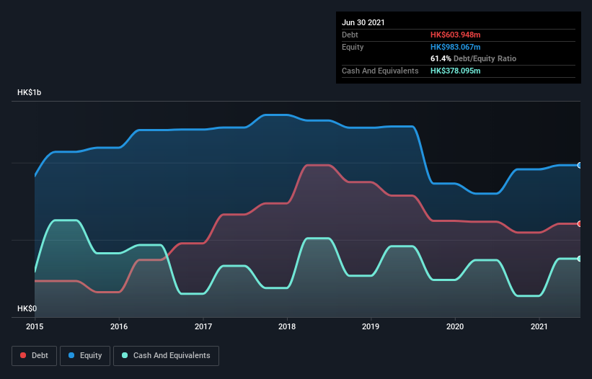Viewport: 592px width, 379px height.
Task: Click the 2016 x-axis label
Action: (x=119, y=326)
